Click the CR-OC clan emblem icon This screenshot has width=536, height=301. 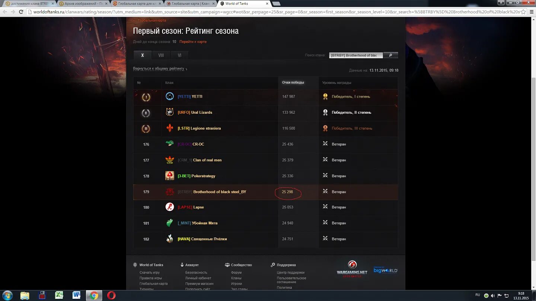tap(170, 143)
